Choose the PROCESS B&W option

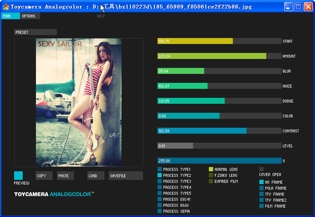pyautogui.click(x=160, y=205)
